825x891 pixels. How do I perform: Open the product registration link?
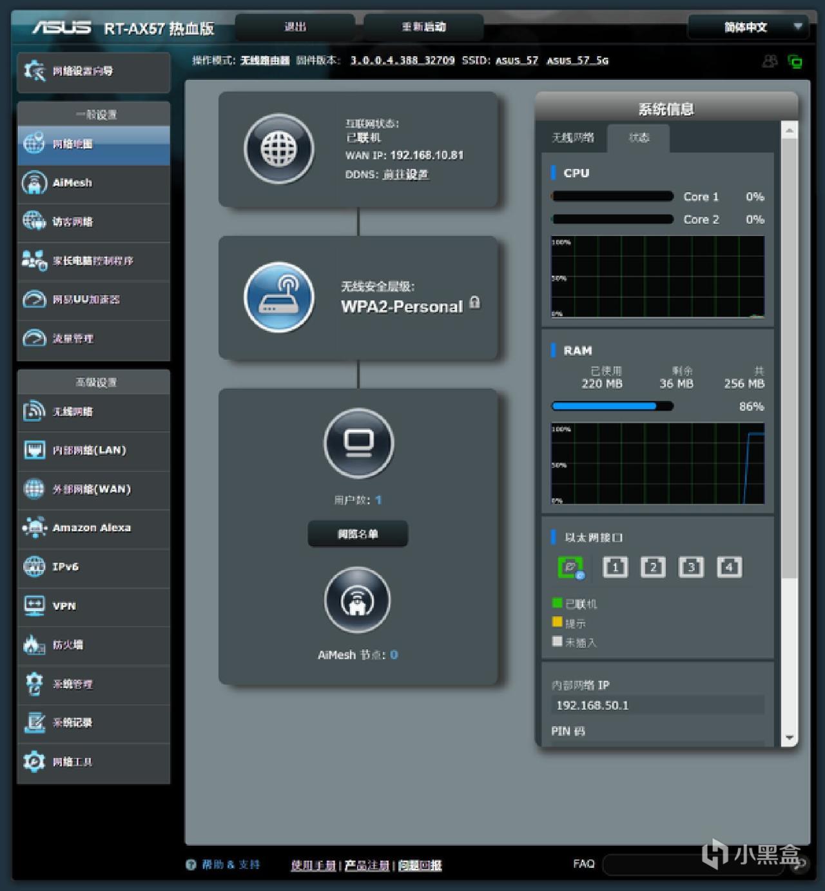click(367, 865)
